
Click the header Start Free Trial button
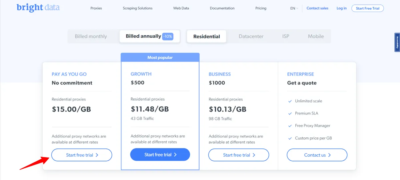(368, 8)
